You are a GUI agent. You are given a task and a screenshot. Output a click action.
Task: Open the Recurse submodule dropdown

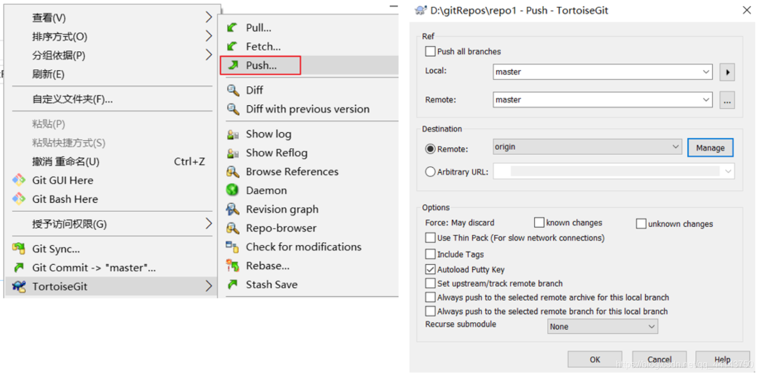[x=652, y=327]
